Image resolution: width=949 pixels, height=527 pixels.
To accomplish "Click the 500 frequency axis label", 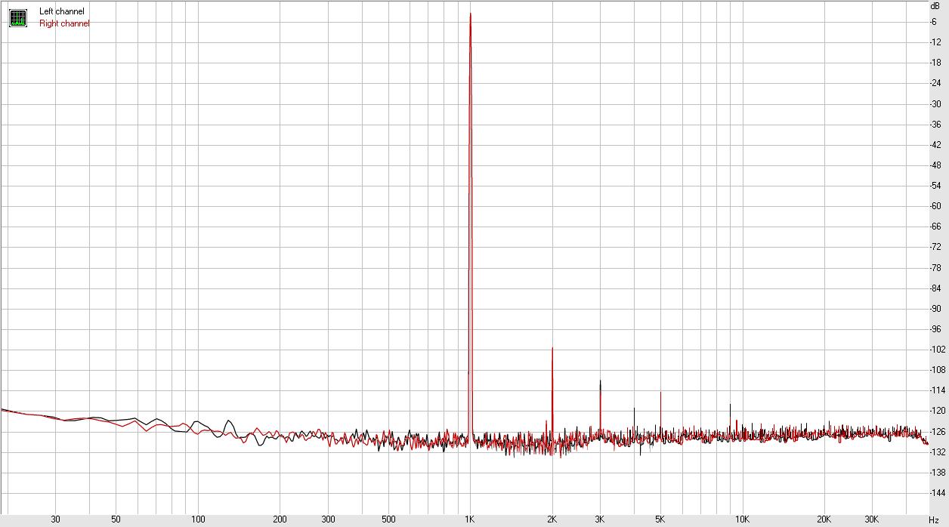I will pyautogui.click(x=388, y=519).
